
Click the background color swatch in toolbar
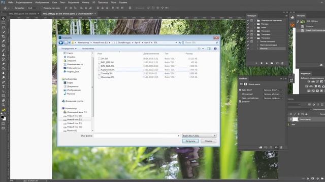[5, 119]
